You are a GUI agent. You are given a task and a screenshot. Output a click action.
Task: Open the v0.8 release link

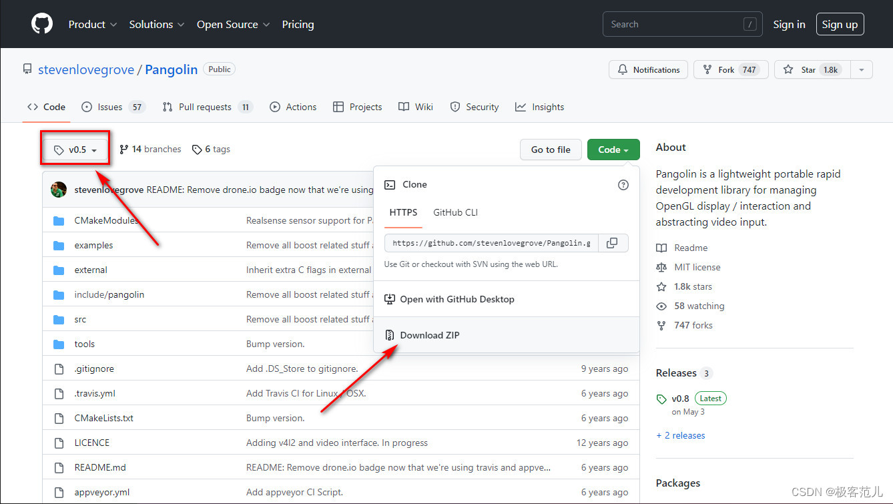[x=680, y=399]
